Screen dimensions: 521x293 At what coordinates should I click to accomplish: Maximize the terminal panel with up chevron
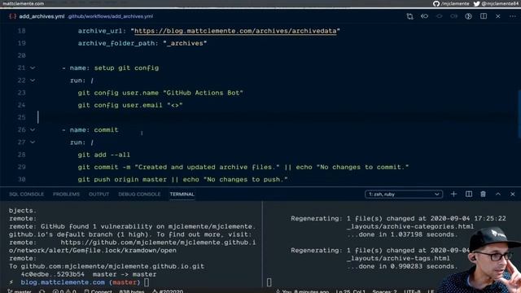click(498, 194)
